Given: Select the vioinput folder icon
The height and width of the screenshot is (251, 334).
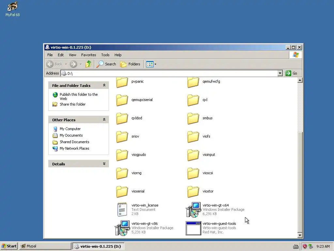Looking at the screenshot, I should tap(193, 155).
